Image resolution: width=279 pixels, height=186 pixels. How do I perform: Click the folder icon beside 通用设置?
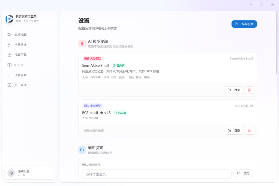82,150
